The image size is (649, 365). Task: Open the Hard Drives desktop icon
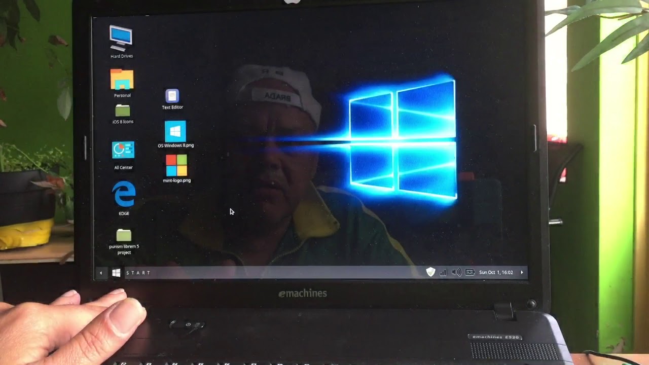pyautogui.click(x=121, y=39)
